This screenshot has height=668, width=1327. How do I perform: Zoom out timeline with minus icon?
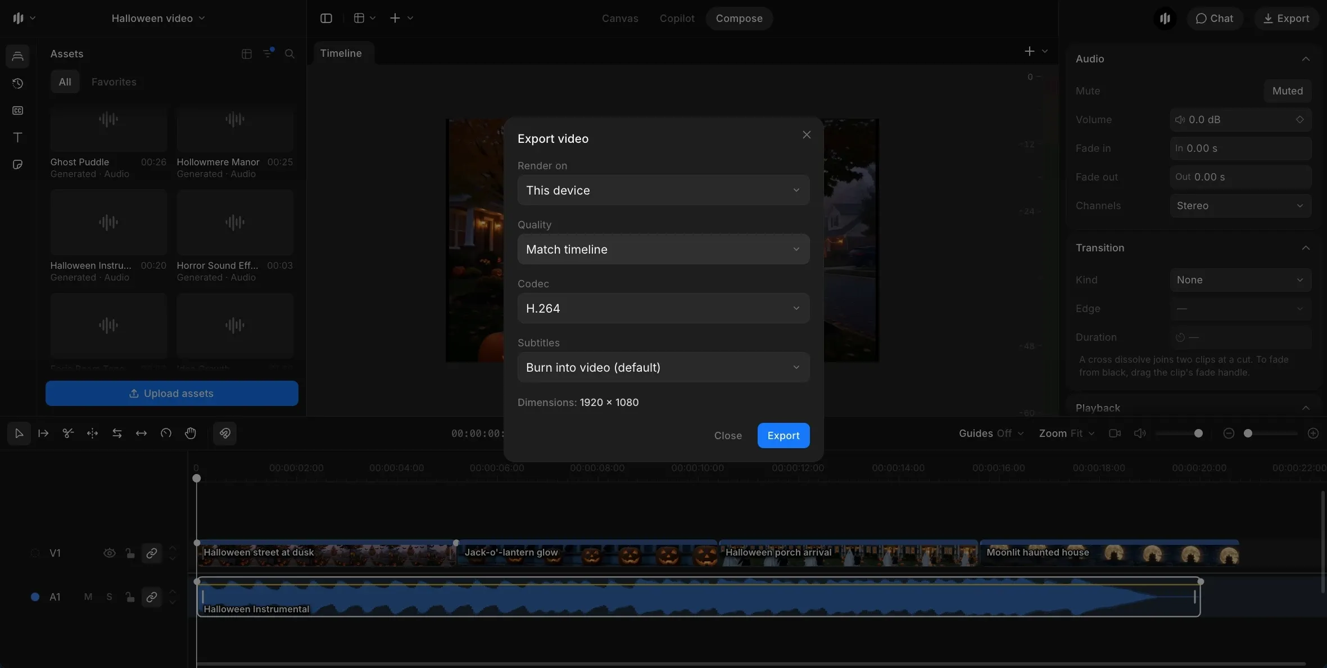pos(1229,434)
